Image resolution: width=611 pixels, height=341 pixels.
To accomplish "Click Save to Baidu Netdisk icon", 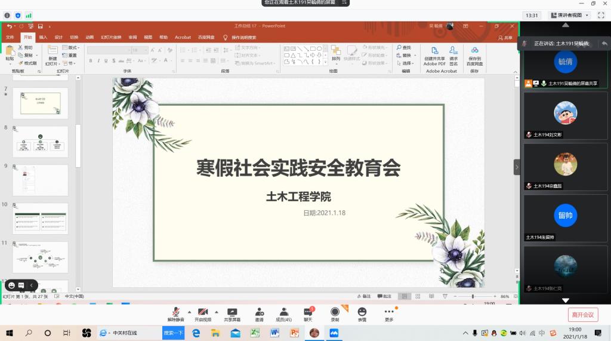I will click(475, 56).
